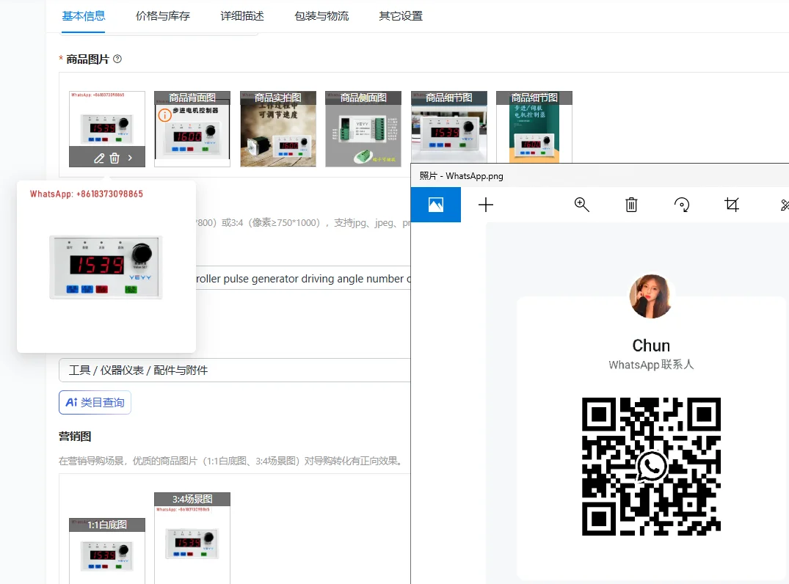Click the enlarged preview image of the controller

point(106,267)
